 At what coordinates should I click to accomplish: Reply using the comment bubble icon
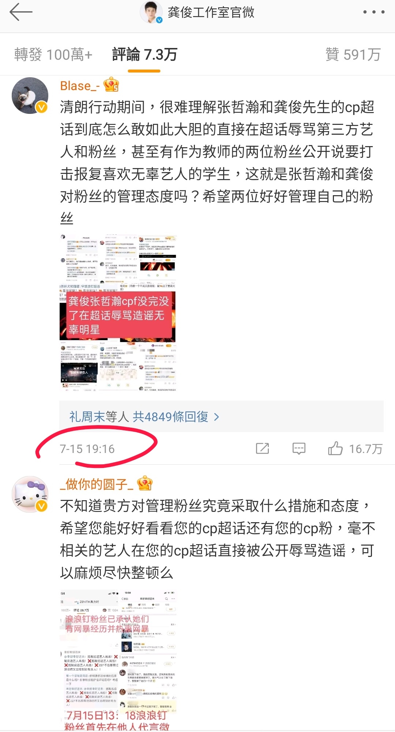click(x=299, y=449)
